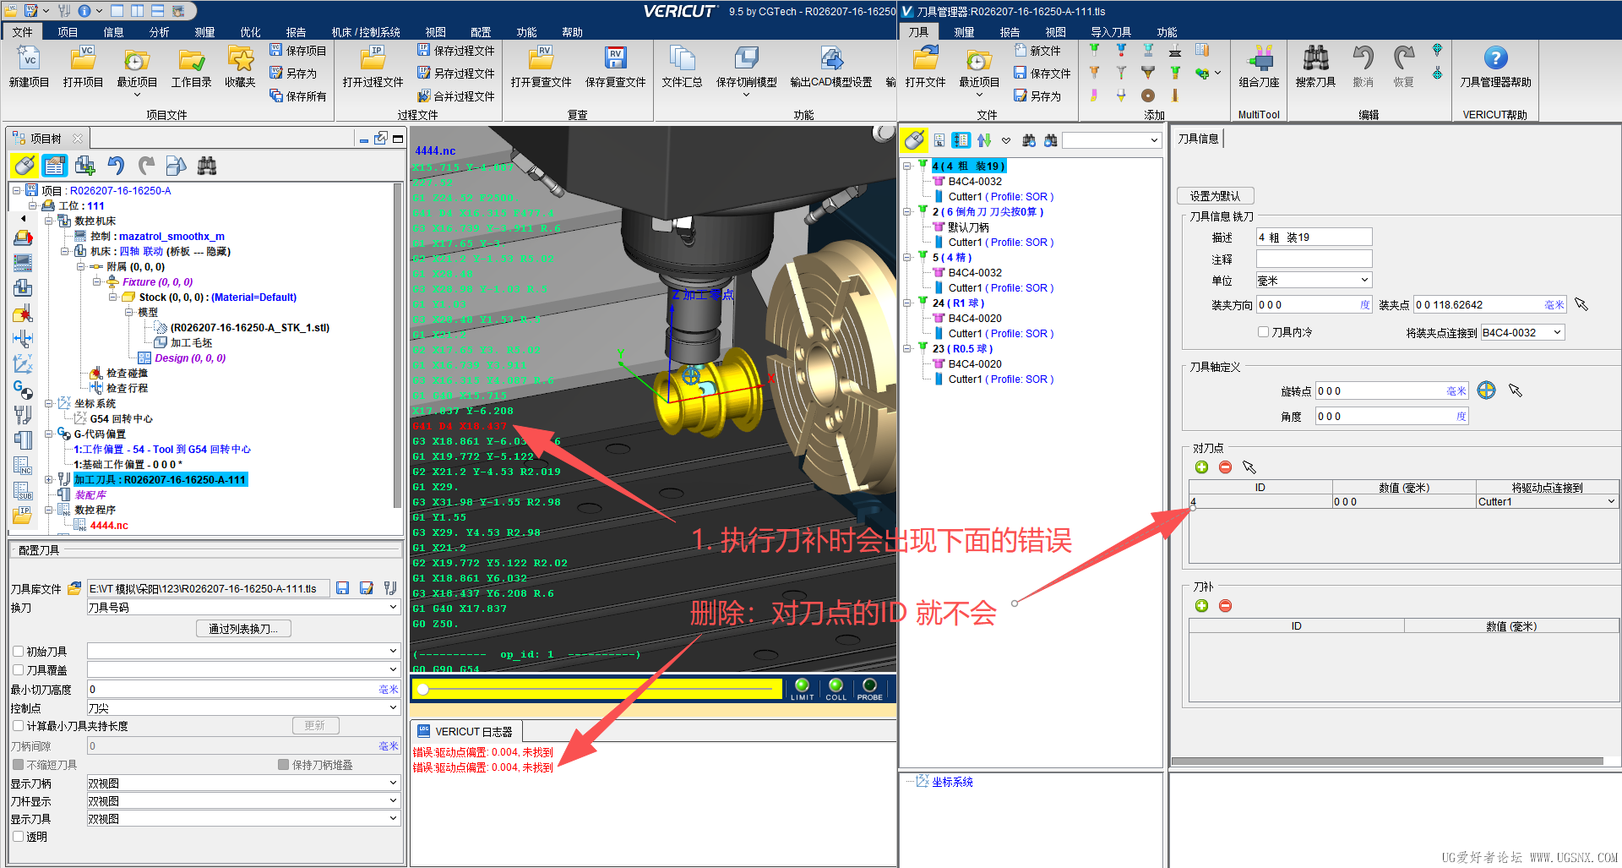Toggle the LIMIT indicator light
Viewport: 1622px width, 868px height.
coord(802,685)
